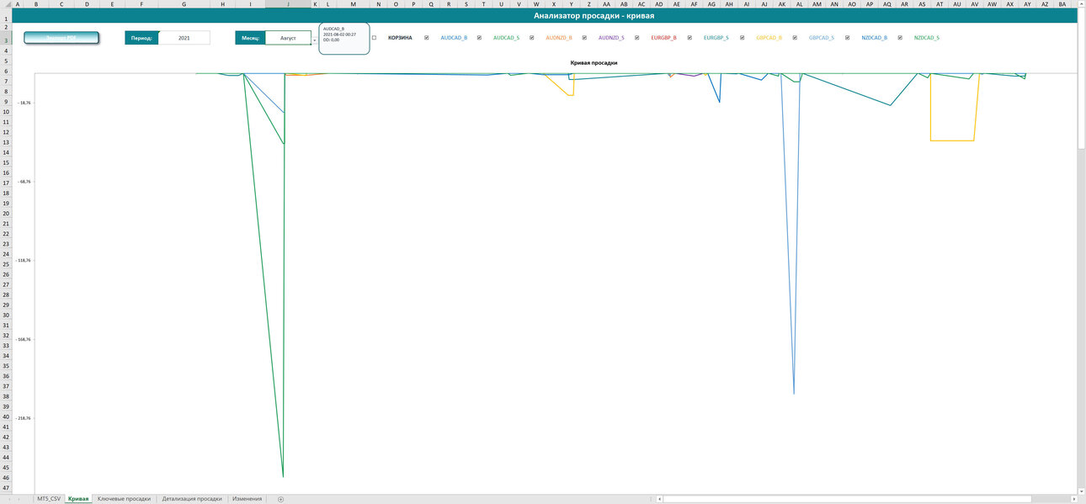
Task: Toggle the КОРЗИНА checkbox
Action: coord(374,38)
